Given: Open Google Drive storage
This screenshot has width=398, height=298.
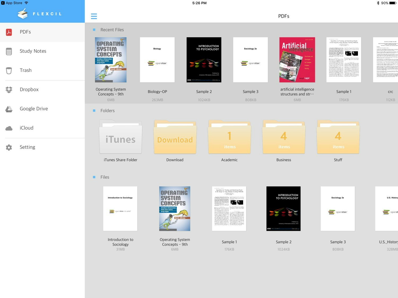Looking at the screenshot, I should [x=34, y=109].
